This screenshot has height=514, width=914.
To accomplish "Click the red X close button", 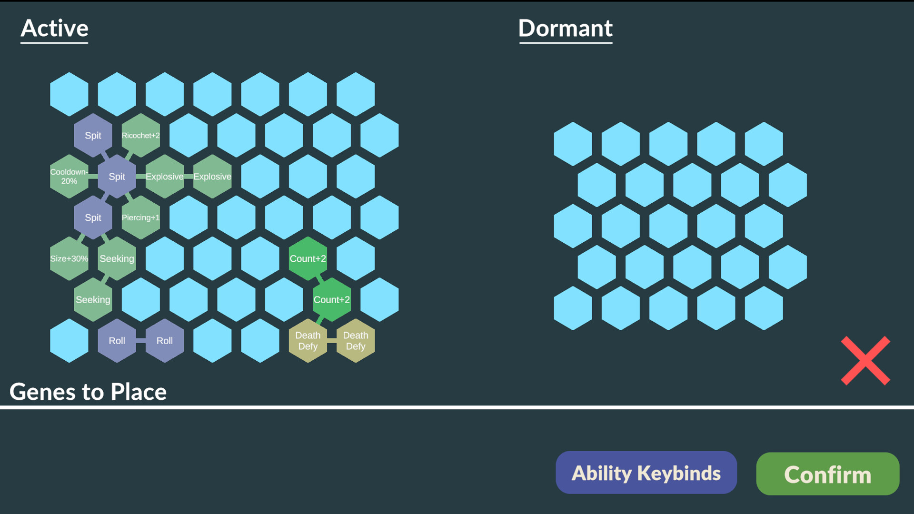I will (865, 361).
